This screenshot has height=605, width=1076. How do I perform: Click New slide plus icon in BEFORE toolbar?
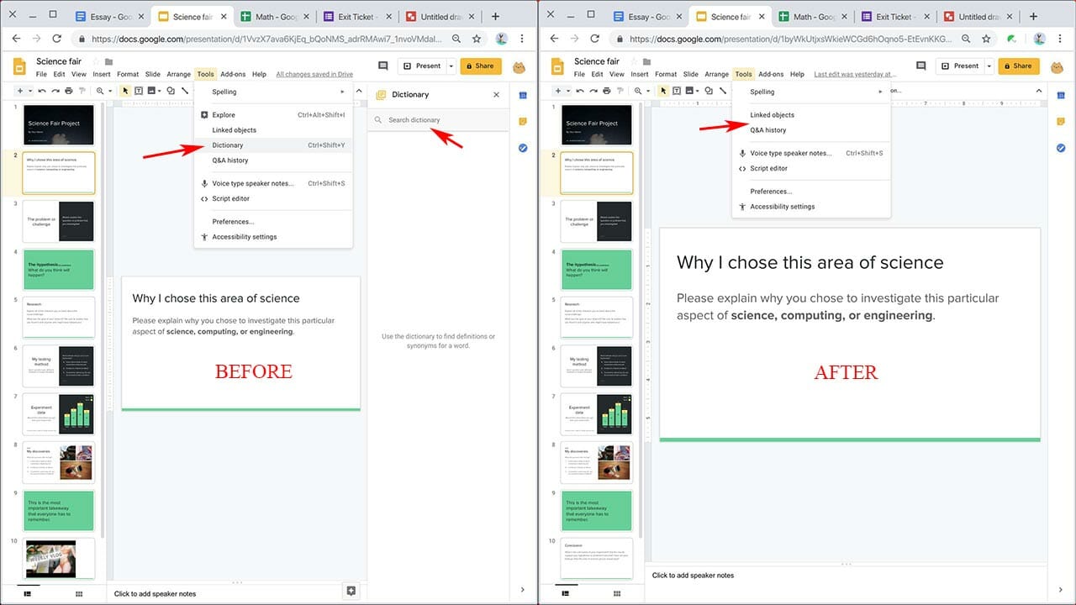(x=20, y=91)
